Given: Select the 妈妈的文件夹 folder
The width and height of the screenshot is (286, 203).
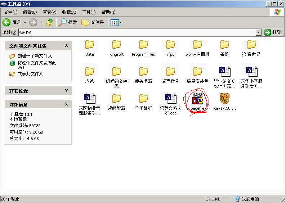Looking at the screenshot, I should (x=116, y=77).
